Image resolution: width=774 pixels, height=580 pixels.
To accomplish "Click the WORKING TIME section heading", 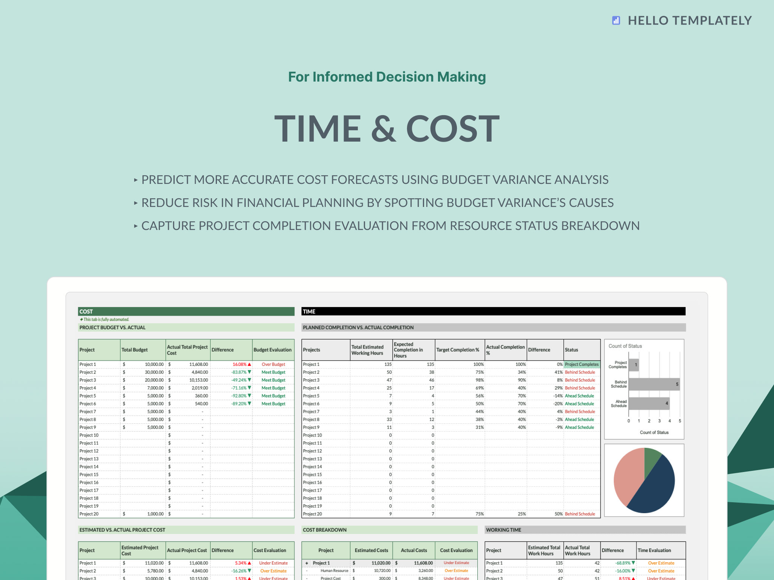I will coord(585,530).
